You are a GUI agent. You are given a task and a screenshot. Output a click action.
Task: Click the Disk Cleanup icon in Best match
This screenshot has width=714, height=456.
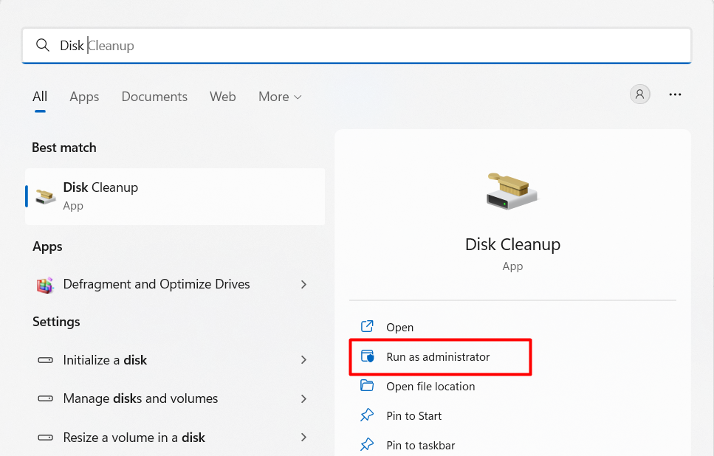coord(46,196)
